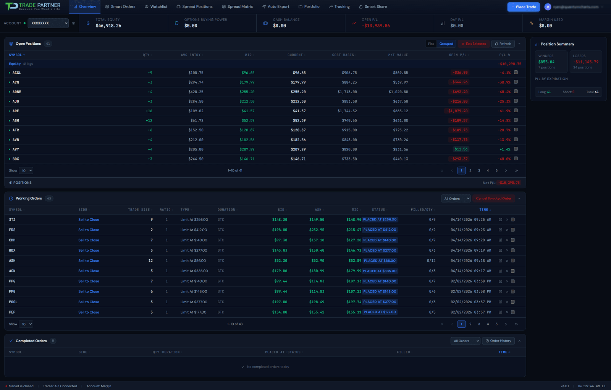Click the Options Buying Power shield icon
Screen dimensions: 611x390
[176, 23]
